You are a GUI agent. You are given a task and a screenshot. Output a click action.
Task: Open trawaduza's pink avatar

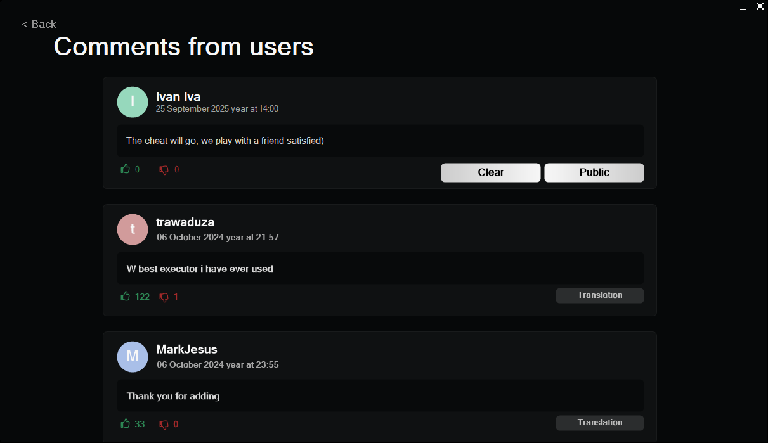click(x=133, y=229)
